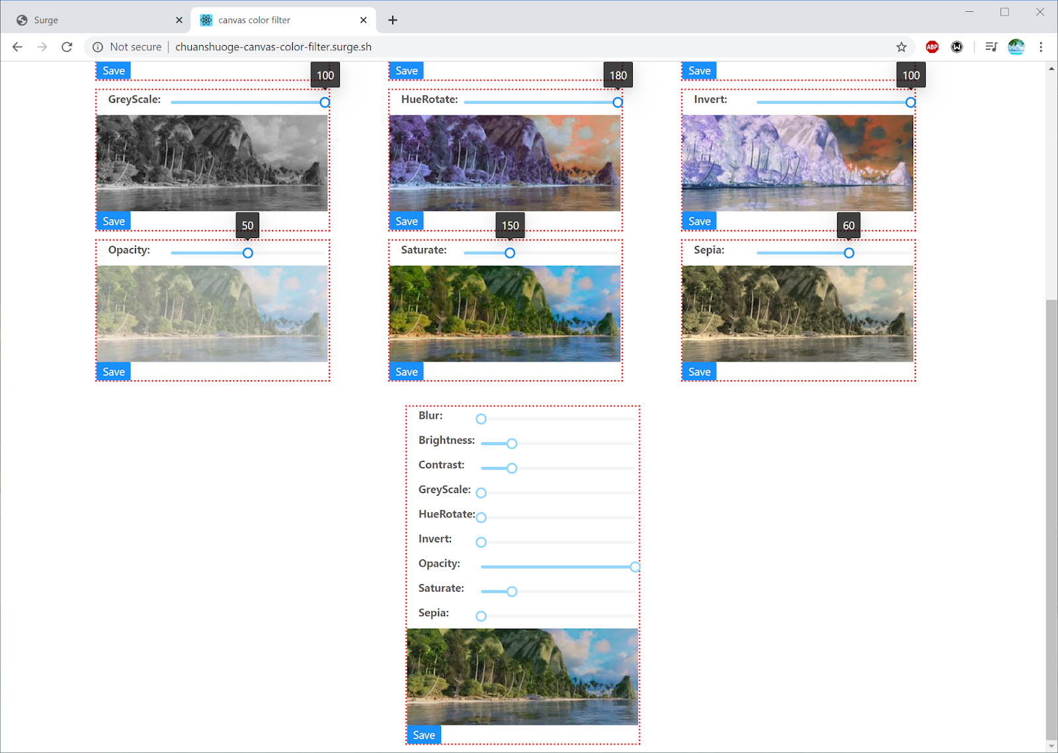Click the Blur slider handle

[481, 418]
